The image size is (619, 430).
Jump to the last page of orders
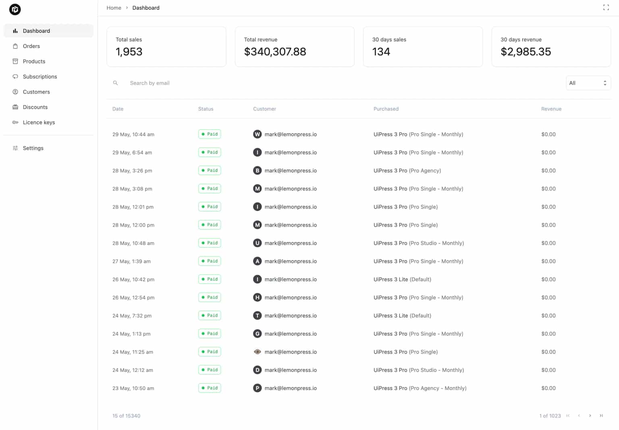click(x=601, y=416)
